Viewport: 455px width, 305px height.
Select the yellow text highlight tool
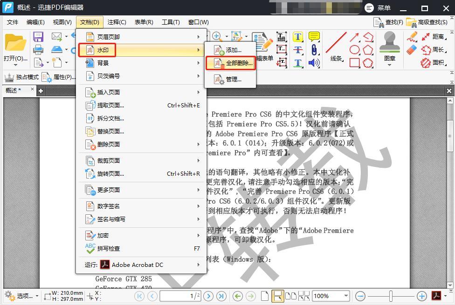(x=298, y=37)
